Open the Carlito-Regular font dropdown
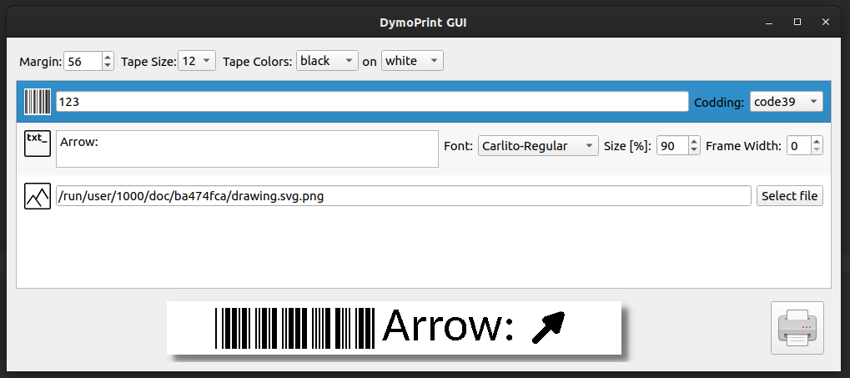Screen dimensions: 850x378 538,146
